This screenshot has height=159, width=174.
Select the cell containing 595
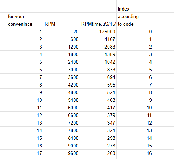point(98,85)
